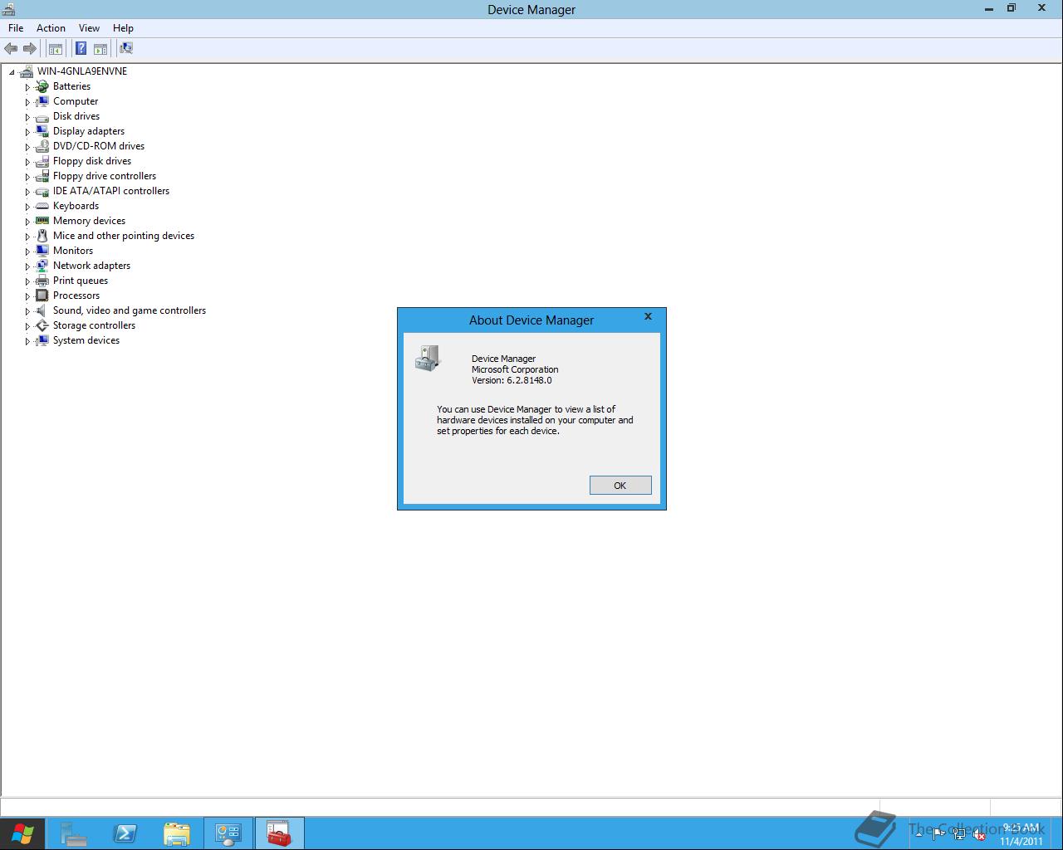Expand the Memory devices category

coord(27,222)
